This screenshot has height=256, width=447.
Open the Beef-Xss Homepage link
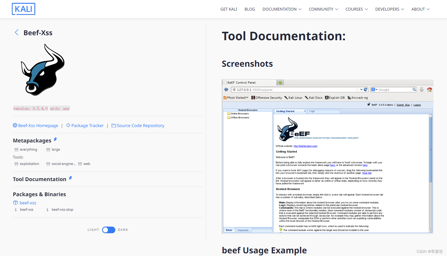click(38, 125)
